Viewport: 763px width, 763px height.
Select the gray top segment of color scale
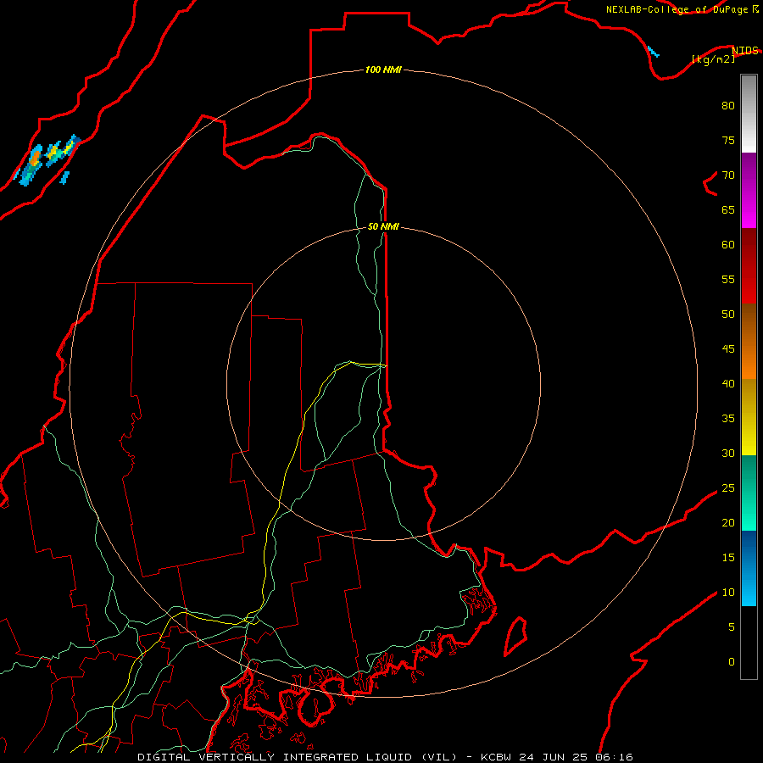pyautogui.click(x=749, y=114)
